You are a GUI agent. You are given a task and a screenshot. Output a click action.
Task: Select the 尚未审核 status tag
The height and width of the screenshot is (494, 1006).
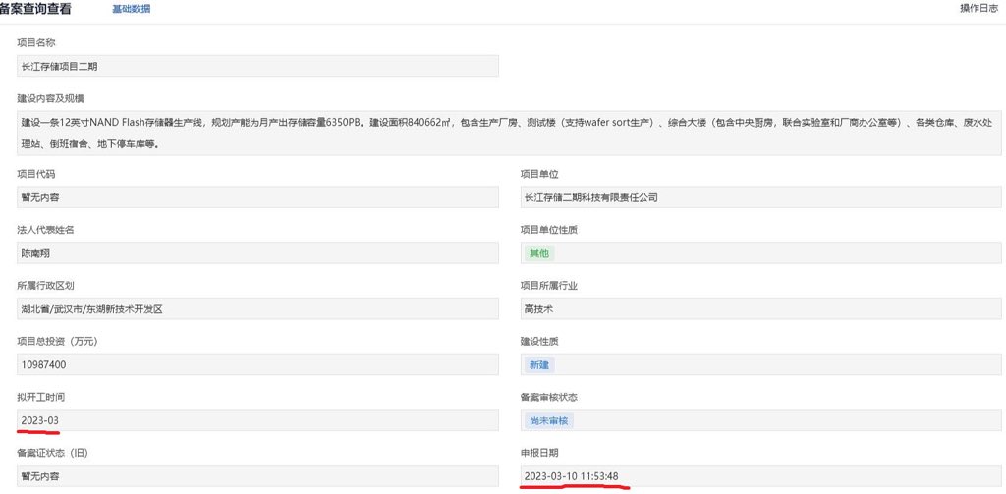tap(548, 421)
